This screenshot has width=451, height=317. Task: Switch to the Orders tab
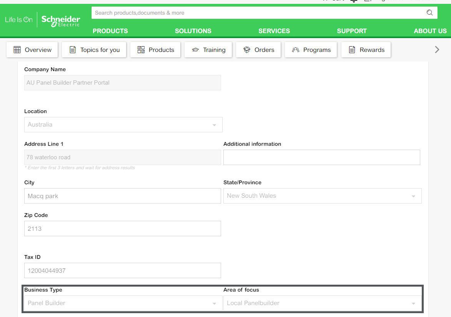[258, 50]
